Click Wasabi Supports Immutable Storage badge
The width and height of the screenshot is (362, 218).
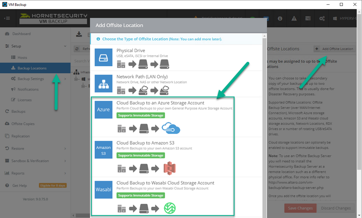(x=140, y=196)
